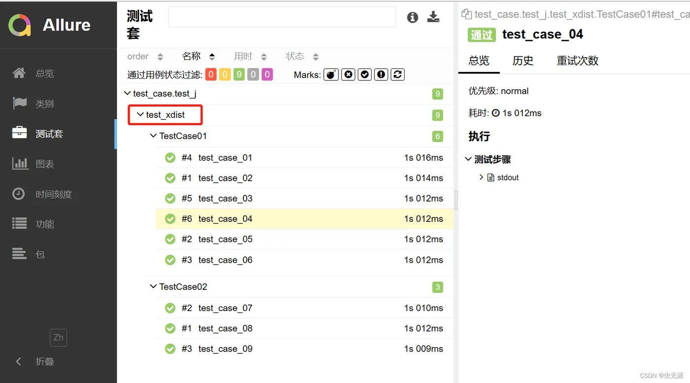
Task: Sort the tree by order
Action: 145,57
